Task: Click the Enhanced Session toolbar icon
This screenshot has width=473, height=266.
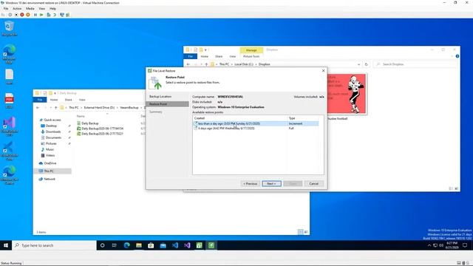Action: 62,15
